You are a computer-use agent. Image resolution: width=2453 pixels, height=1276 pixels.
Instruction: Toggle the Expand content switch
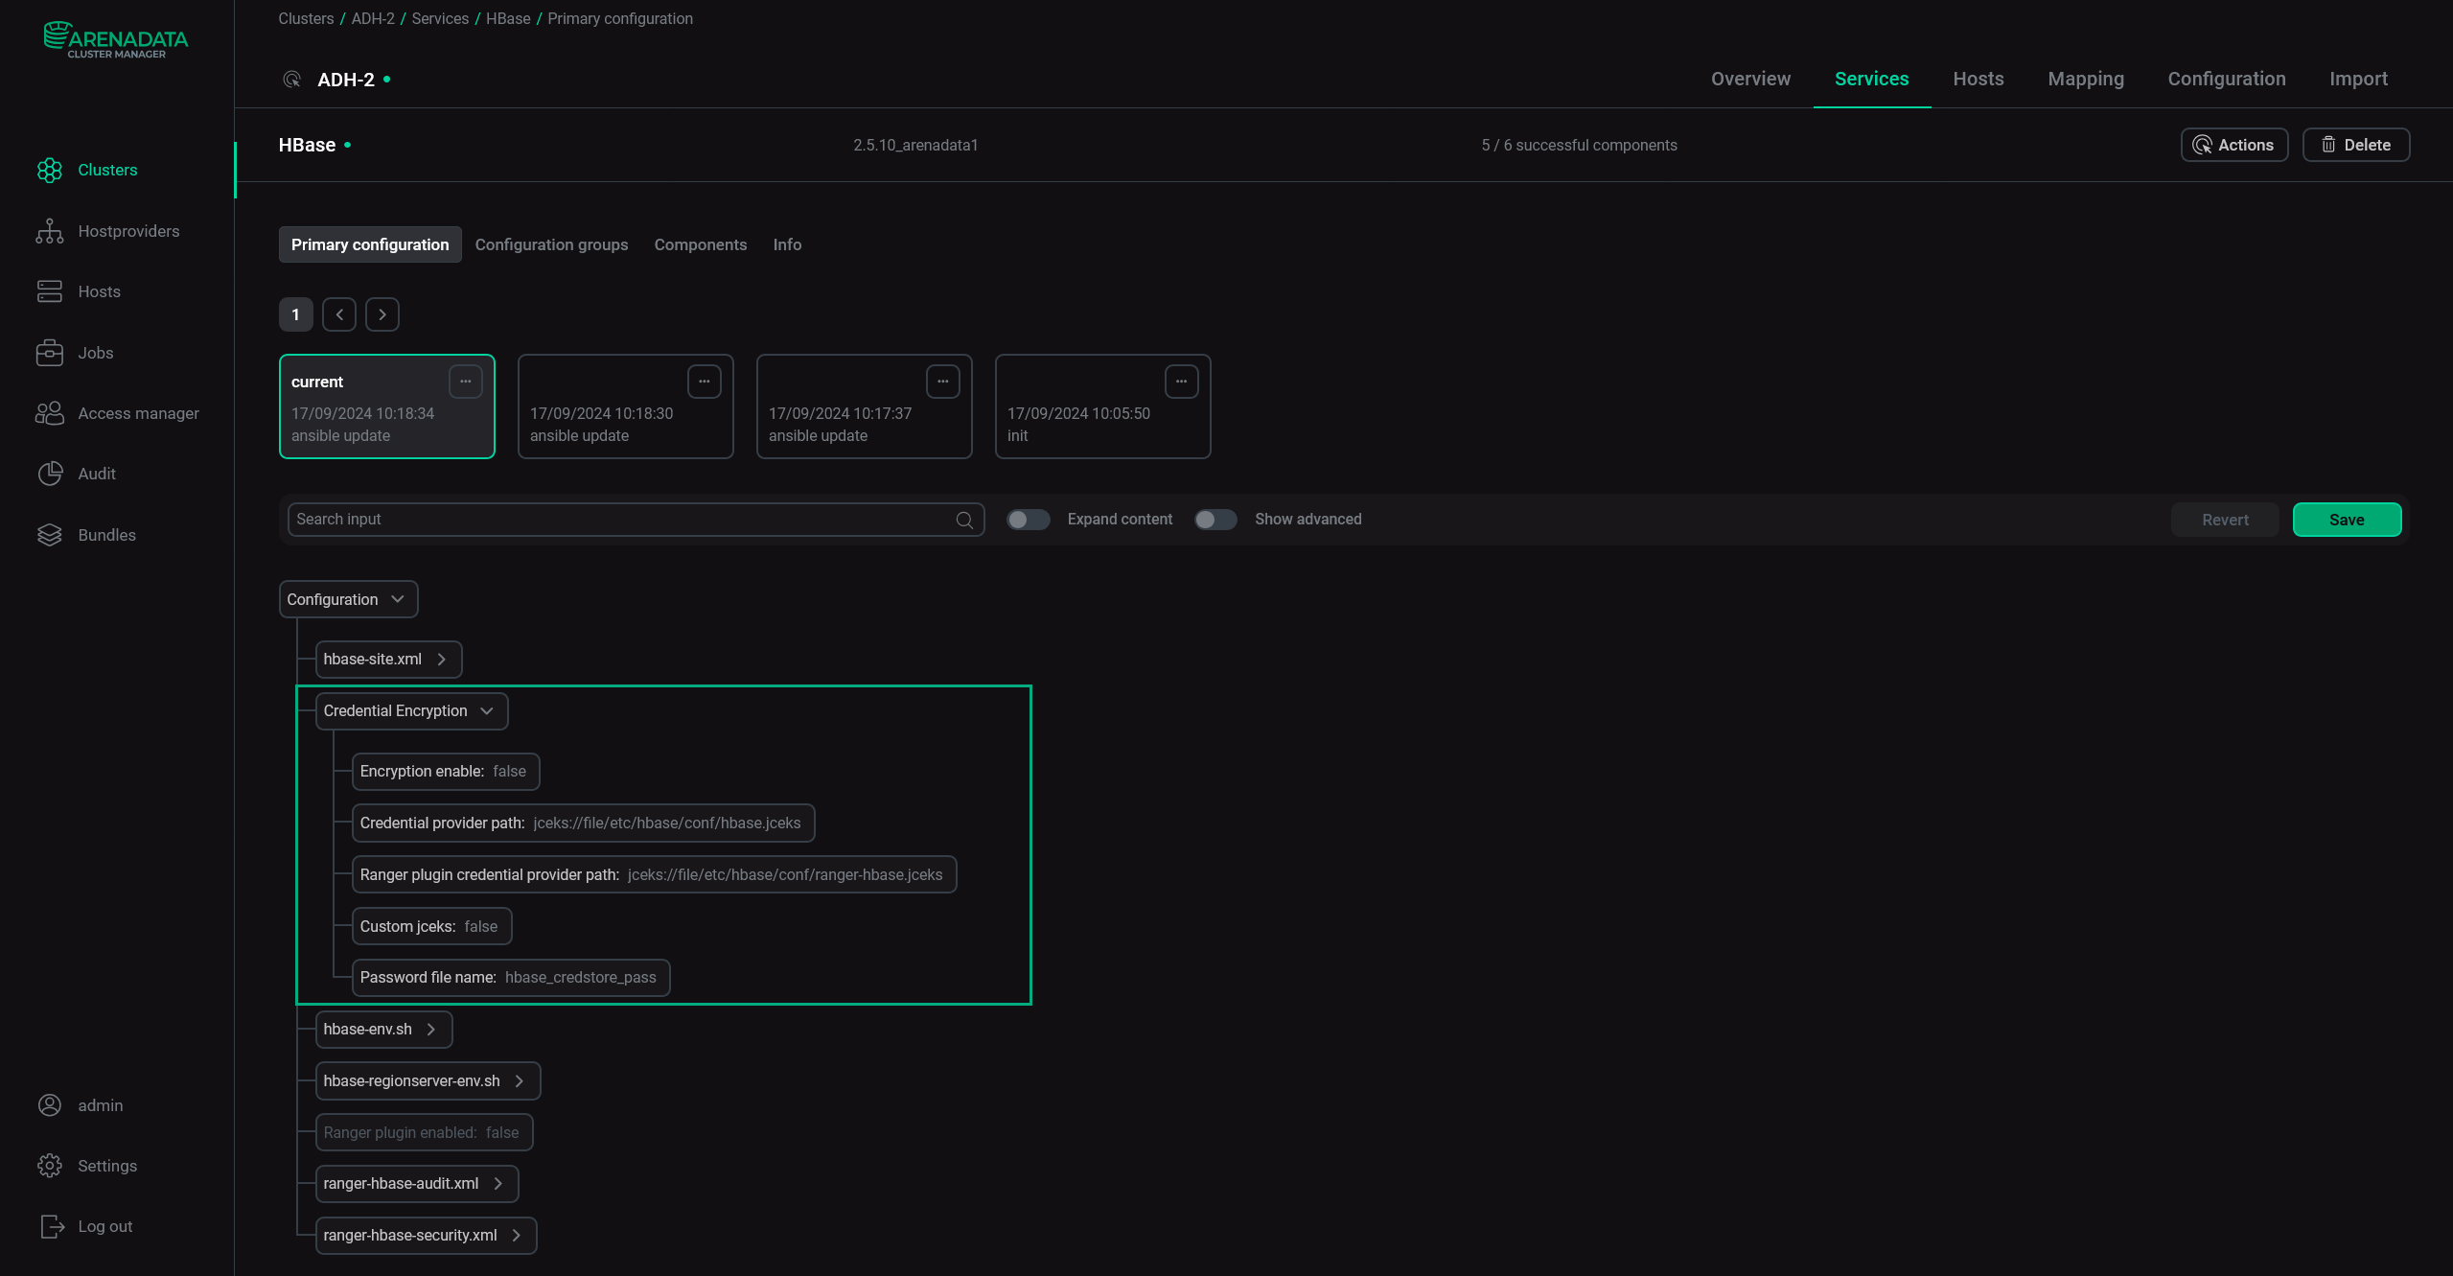click(1029, 520)
